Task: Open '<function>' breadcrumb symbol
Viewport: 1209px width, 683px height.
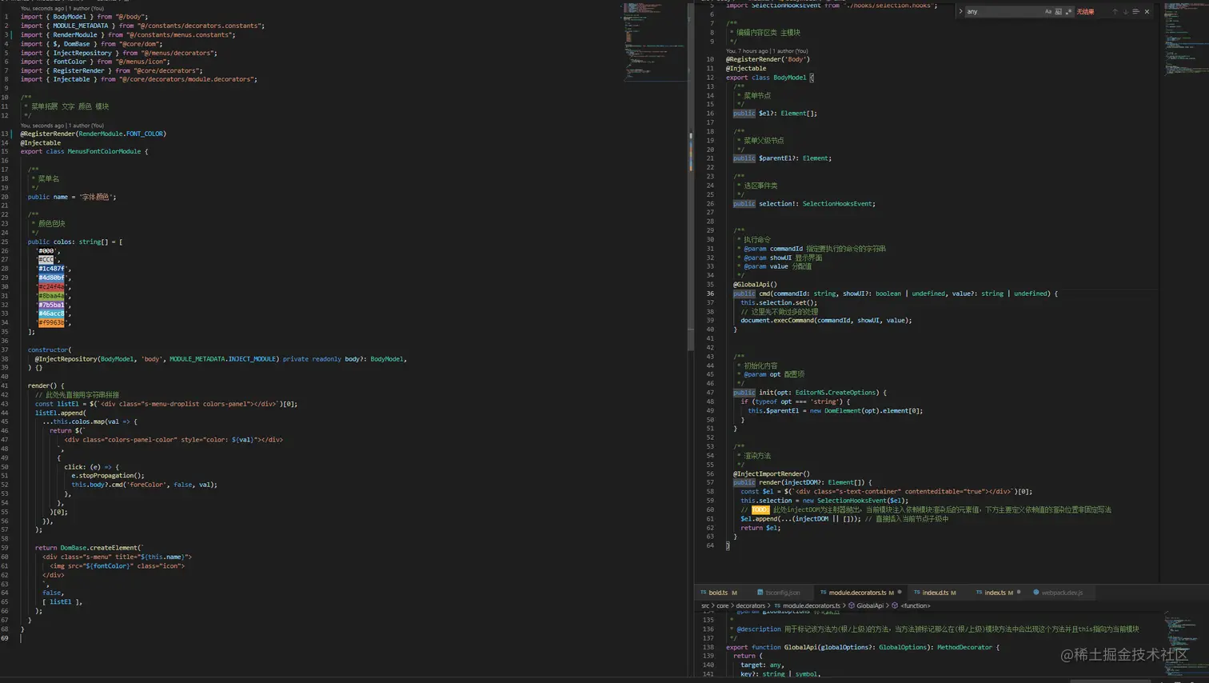Action: point(916,606)
